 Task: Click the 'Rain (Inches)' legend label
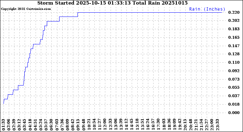207,9
